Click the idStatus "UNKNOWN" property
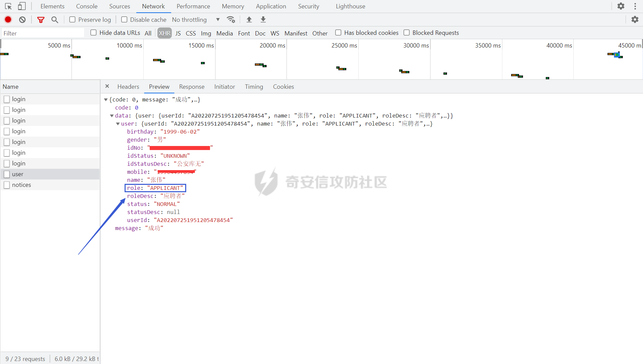 pos(158,156)
